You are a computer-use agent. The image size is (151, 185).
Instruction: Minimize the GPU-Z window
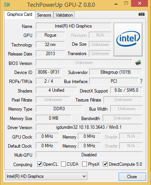coord(116,4)
